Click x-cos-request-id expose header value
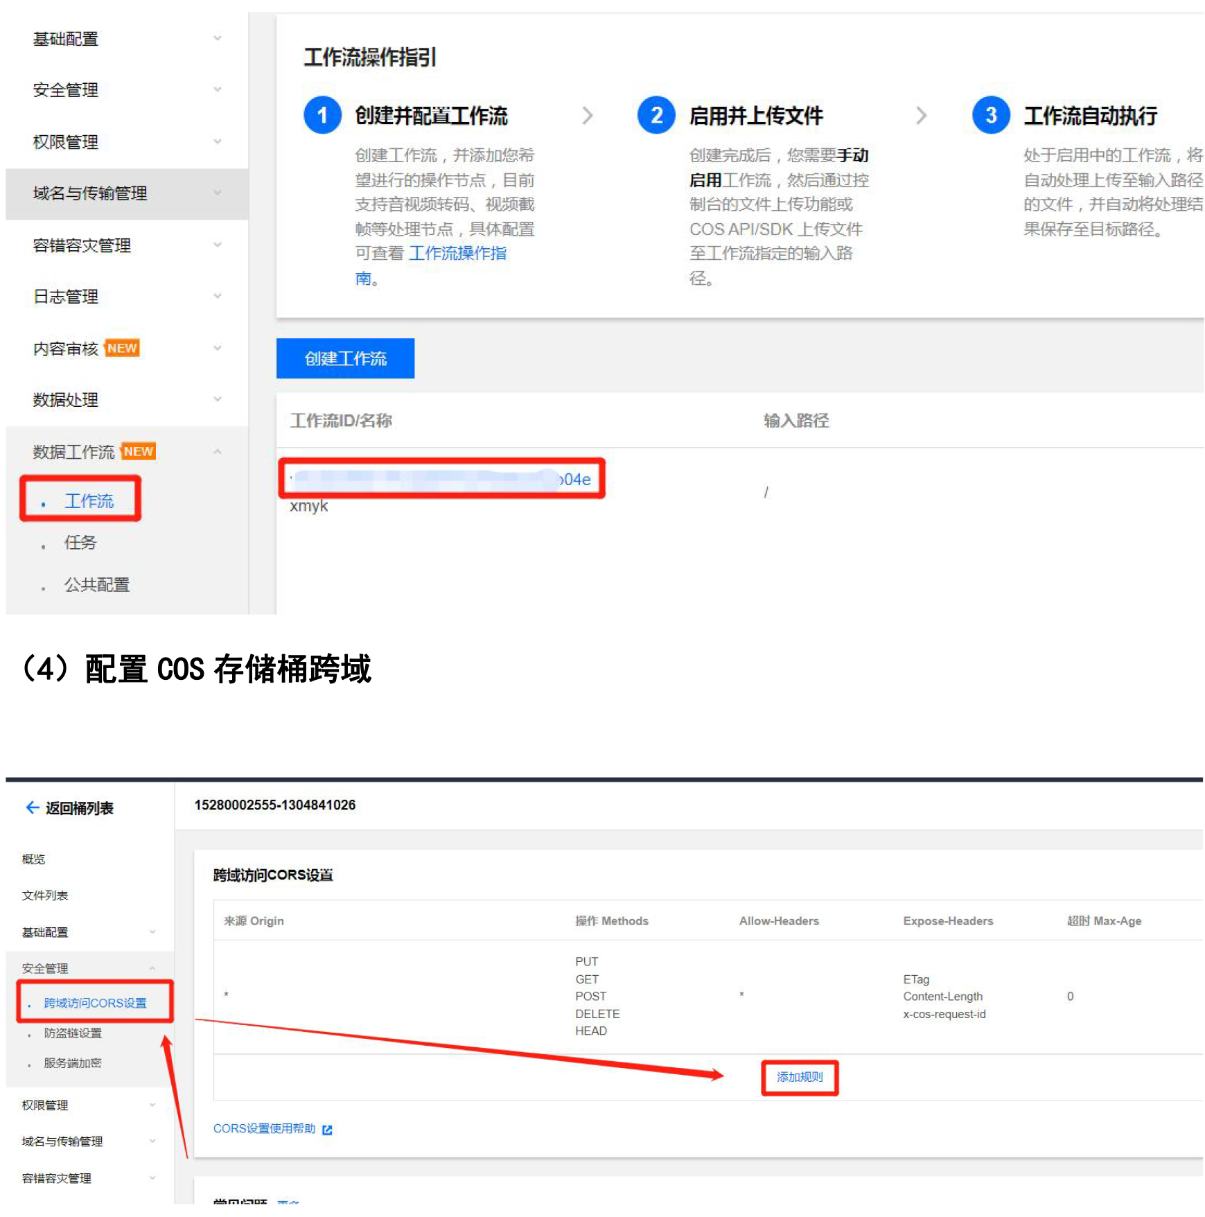Image resolution: width=1205 pixels, height=1217 pixels. point(944,1014)
